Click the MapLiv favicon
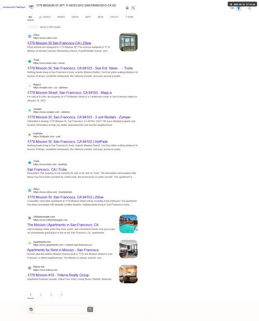 tap(30, 86)
